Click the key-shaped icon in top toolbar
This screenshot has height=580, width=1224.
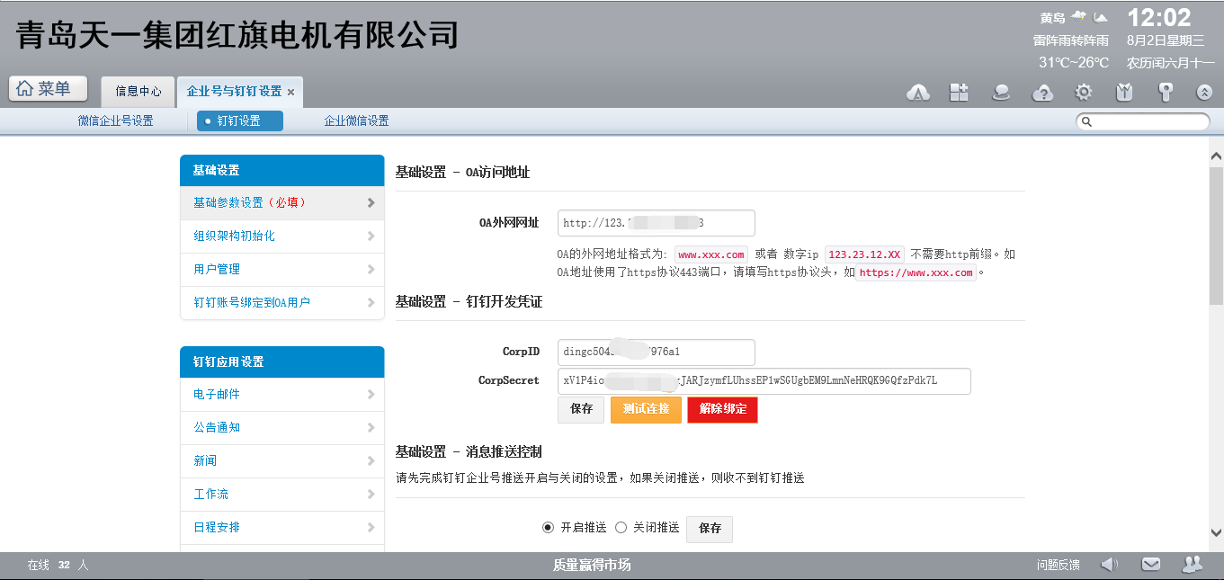click(x=1165, y=92)
